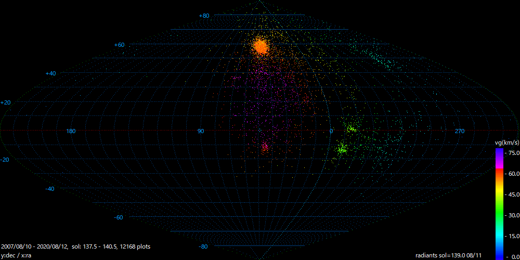Select the 270 right ascension label

click(460, 131)
